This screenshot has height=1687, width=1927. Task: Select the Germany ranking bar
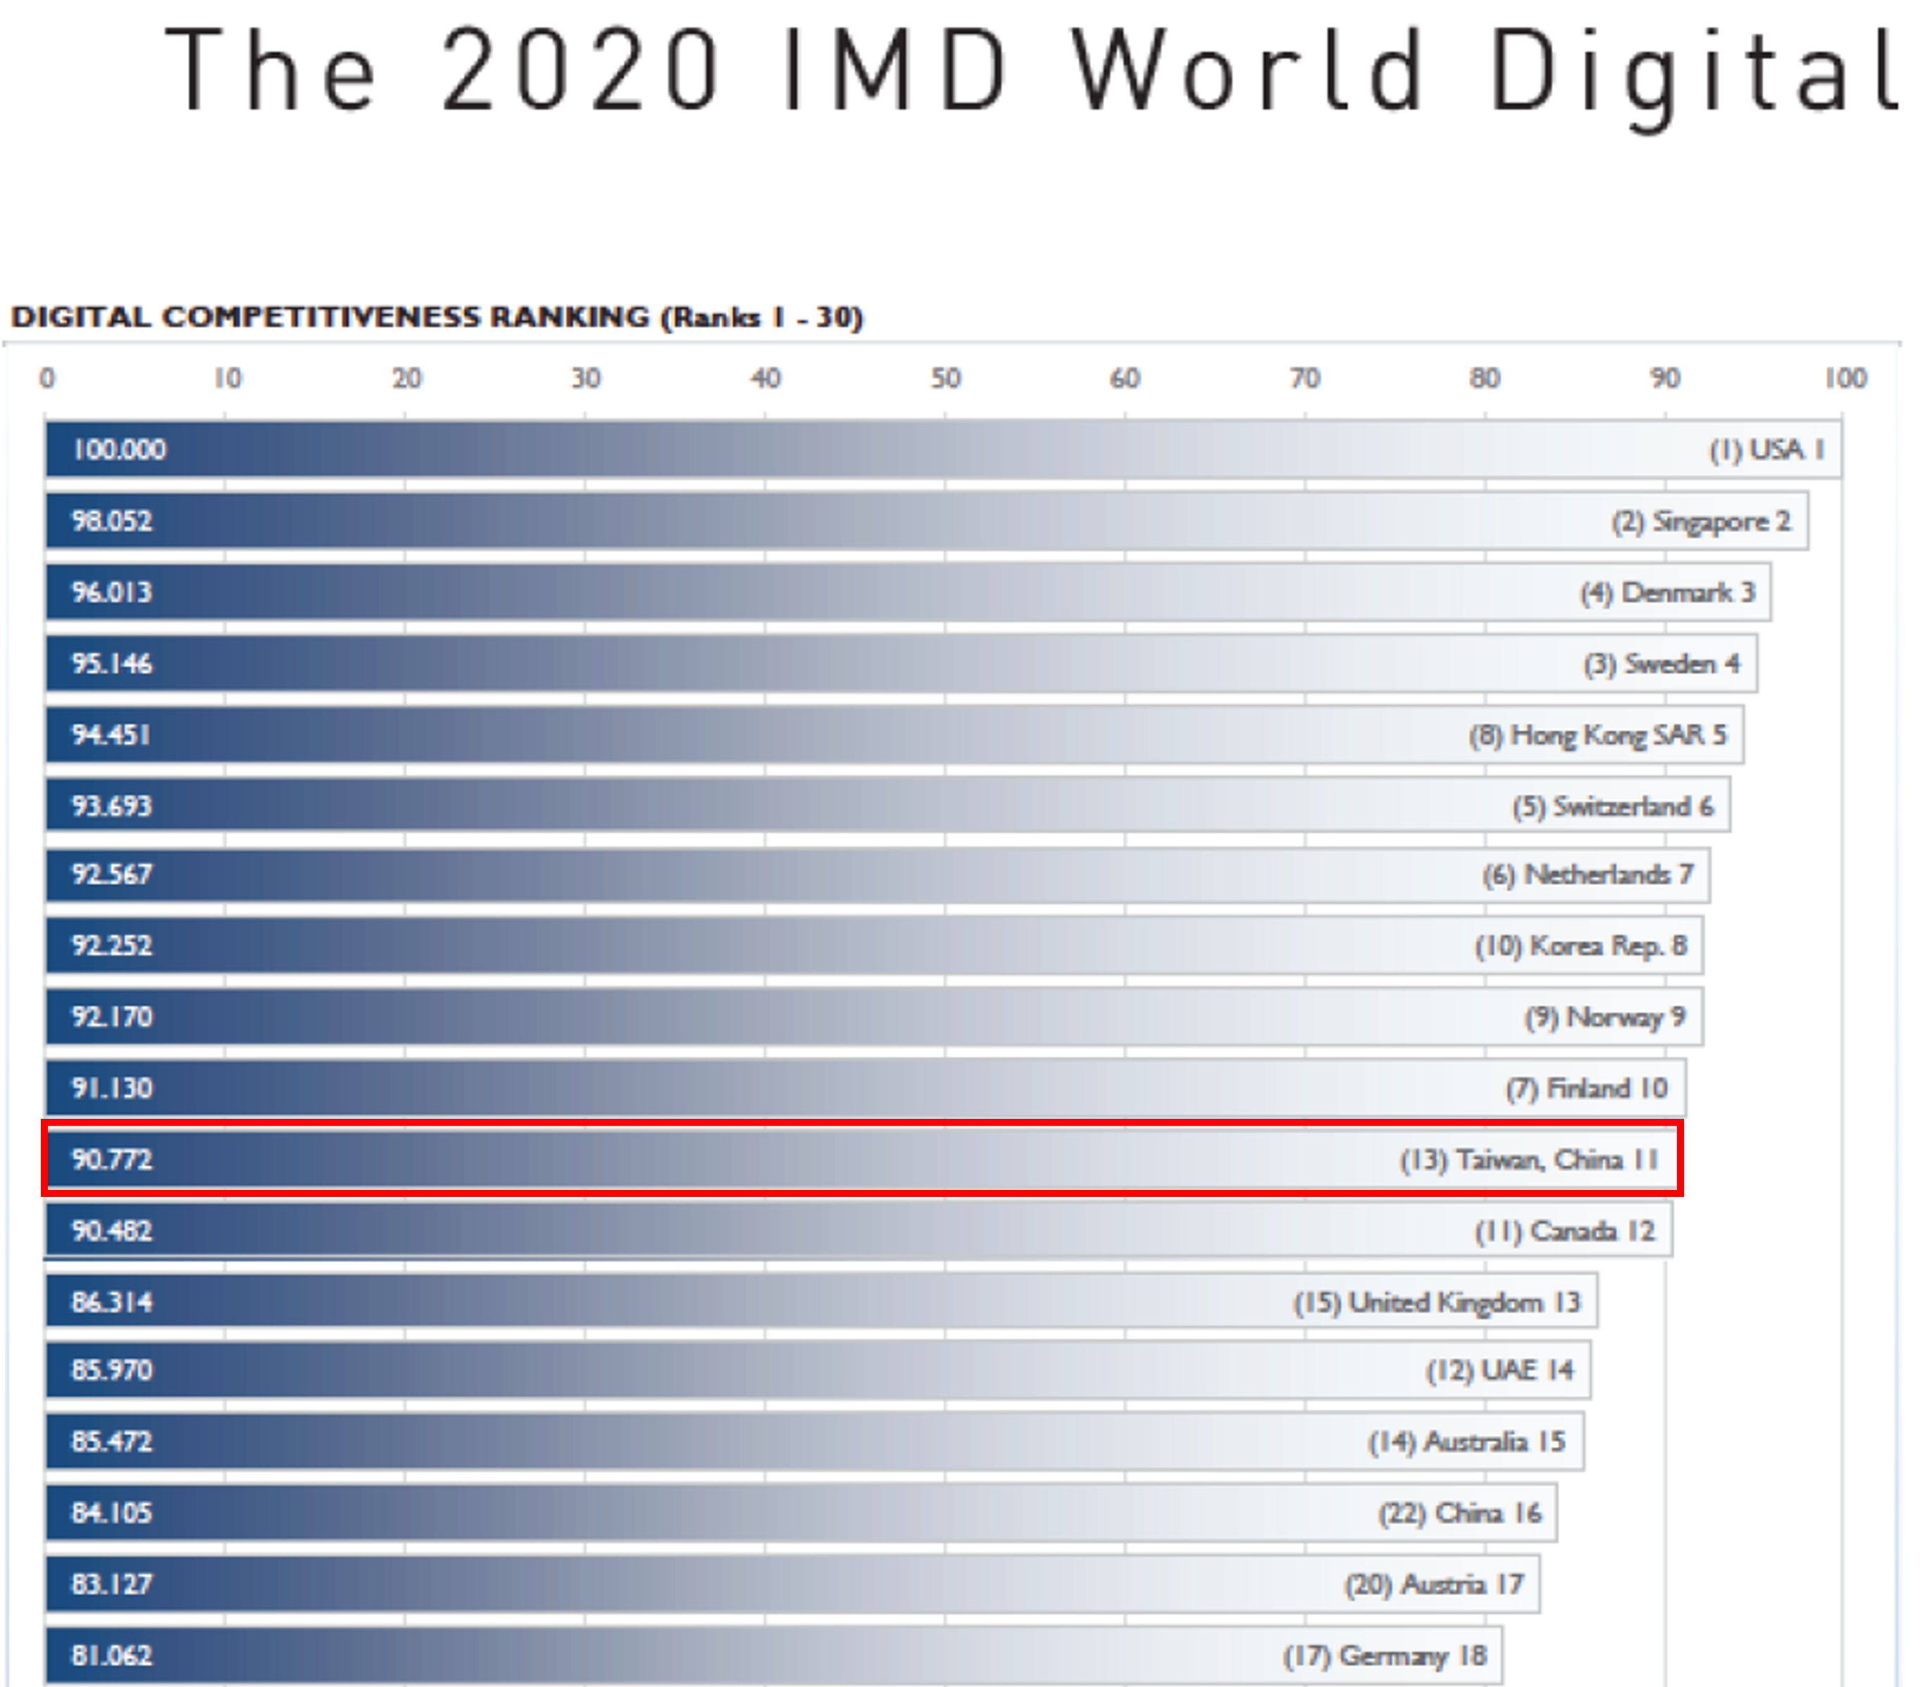click(x=773, y=1656)
